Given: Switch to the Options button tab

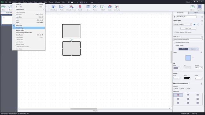Looking at the screenshot, I should [x=193, y=49].
